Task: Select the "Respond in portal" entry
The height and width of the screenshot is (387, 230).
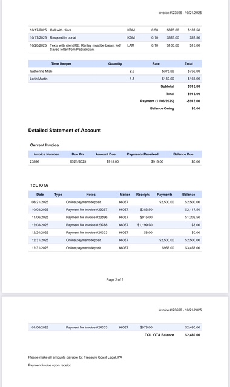Action: tap(63, 37)
